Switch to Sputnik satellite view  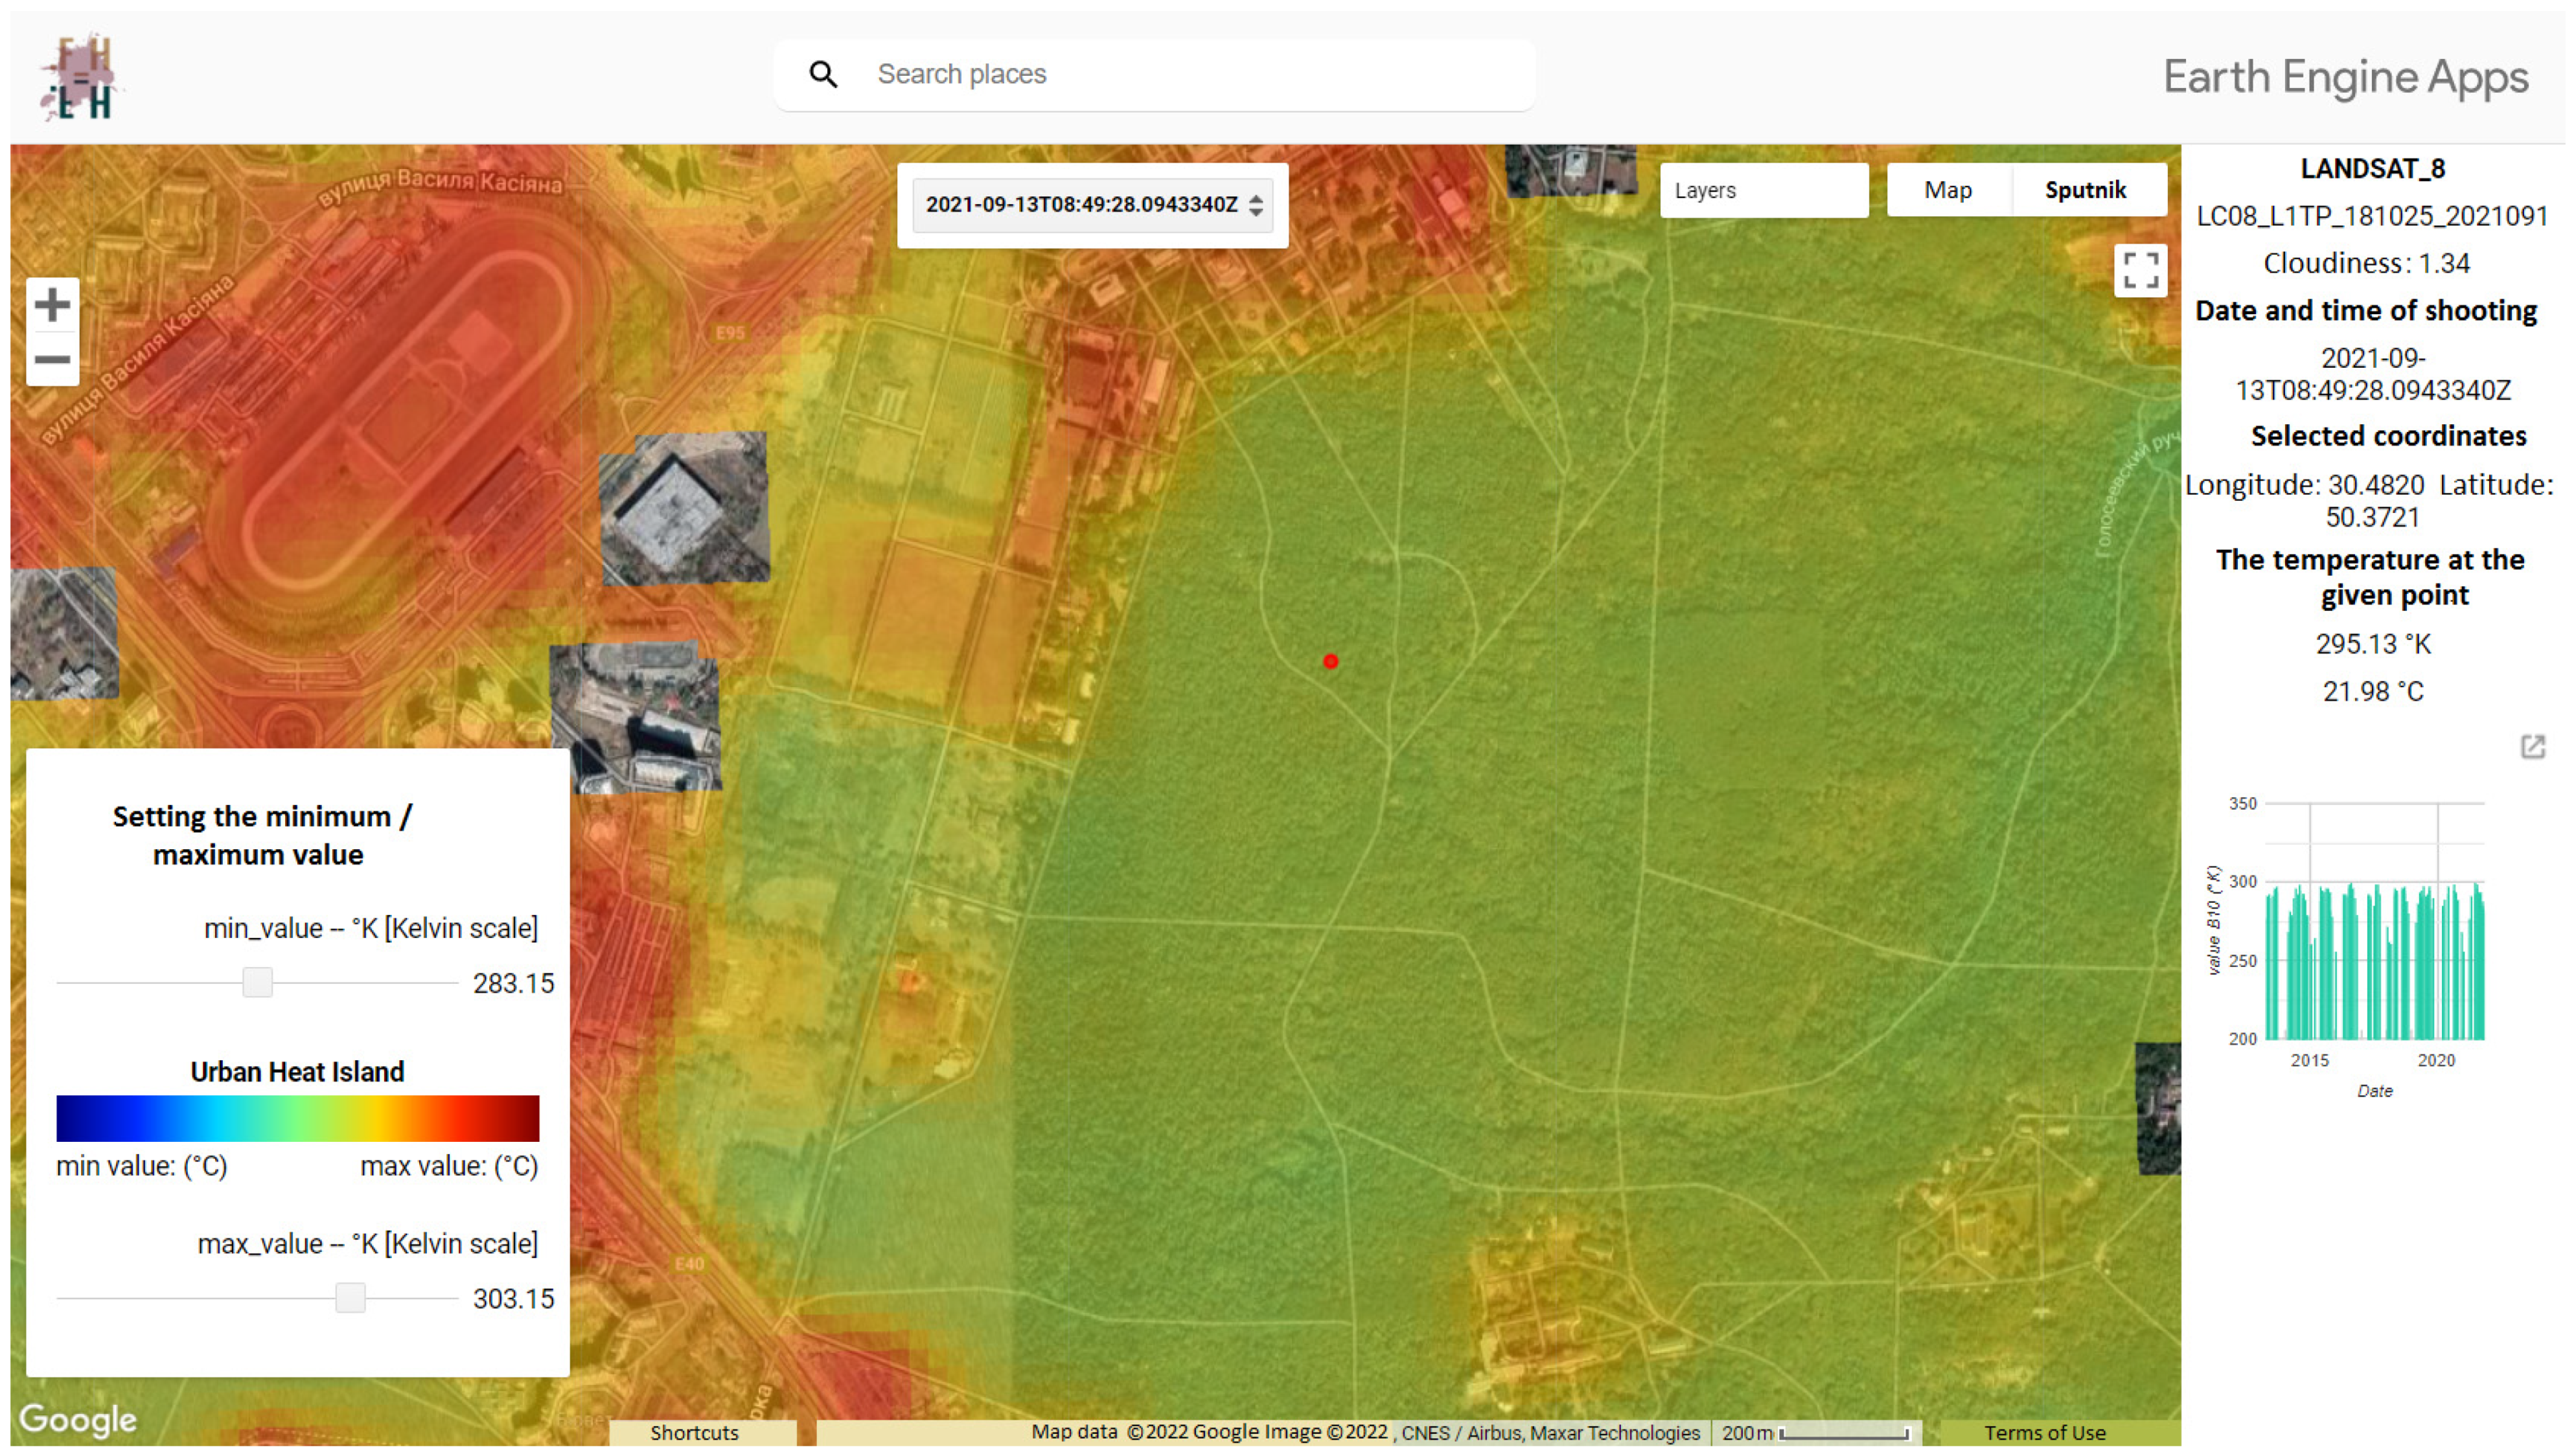coord(2085,190)
